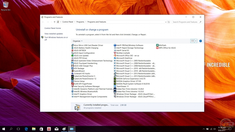The image size is (235, 132).
Task: Open Microsoft Store from taskbar
Action: click(41, 129)
